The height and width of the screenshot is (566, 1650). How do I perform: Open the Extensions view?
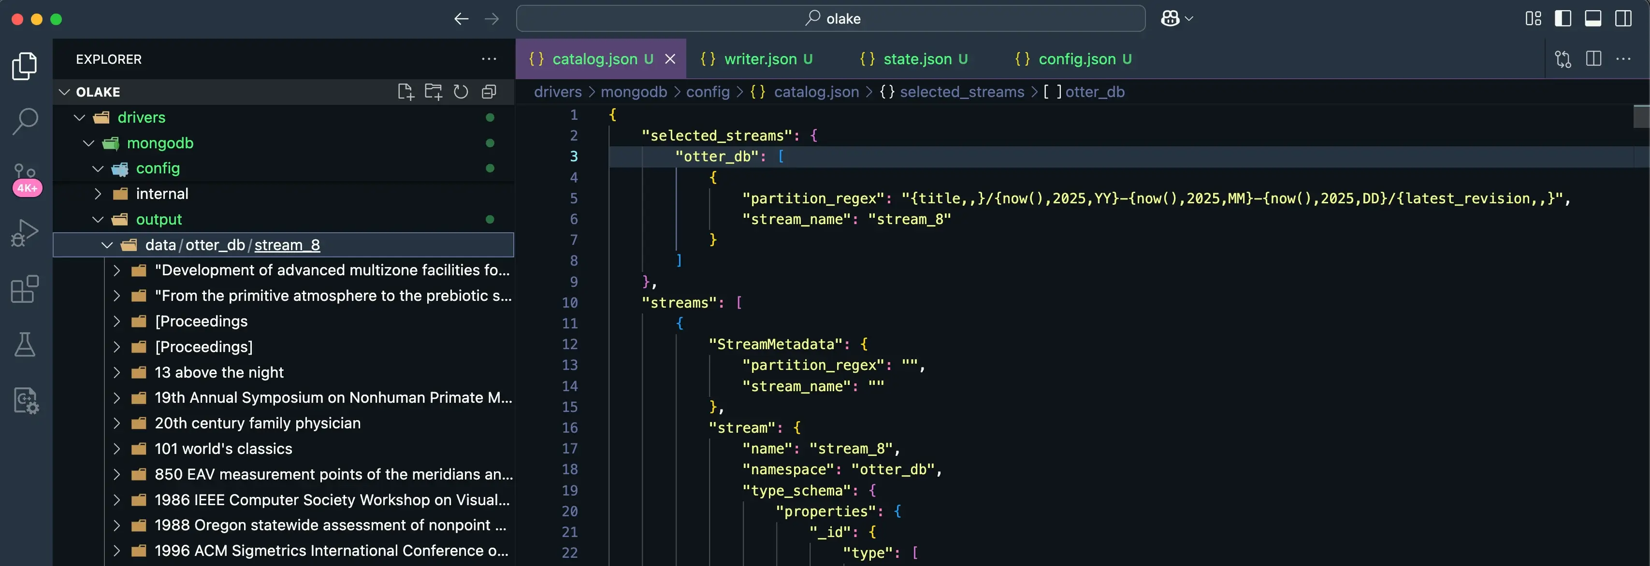pos(25,289)
